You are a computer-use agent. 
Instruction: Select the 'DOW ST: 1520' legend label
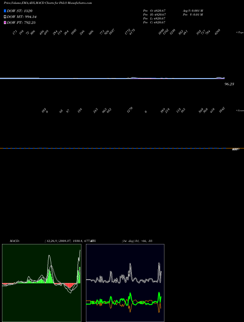pyautogui.click(x=20, y=11)
